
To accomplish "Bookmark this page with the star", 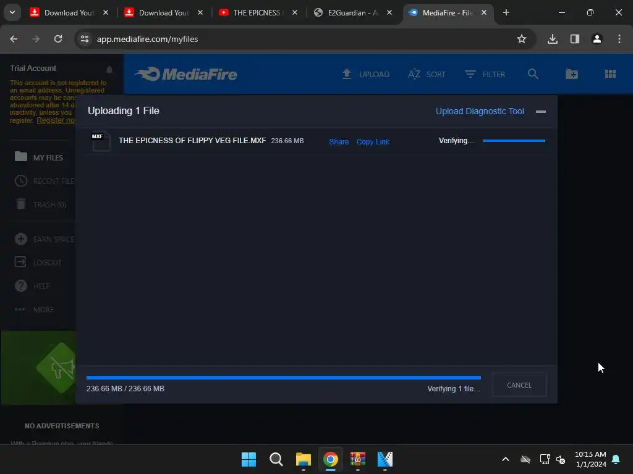I will pyautogui.click(x=522, y=39).
